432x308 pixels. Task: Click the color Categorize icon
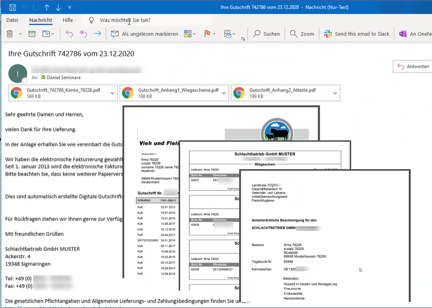(188, 34)
